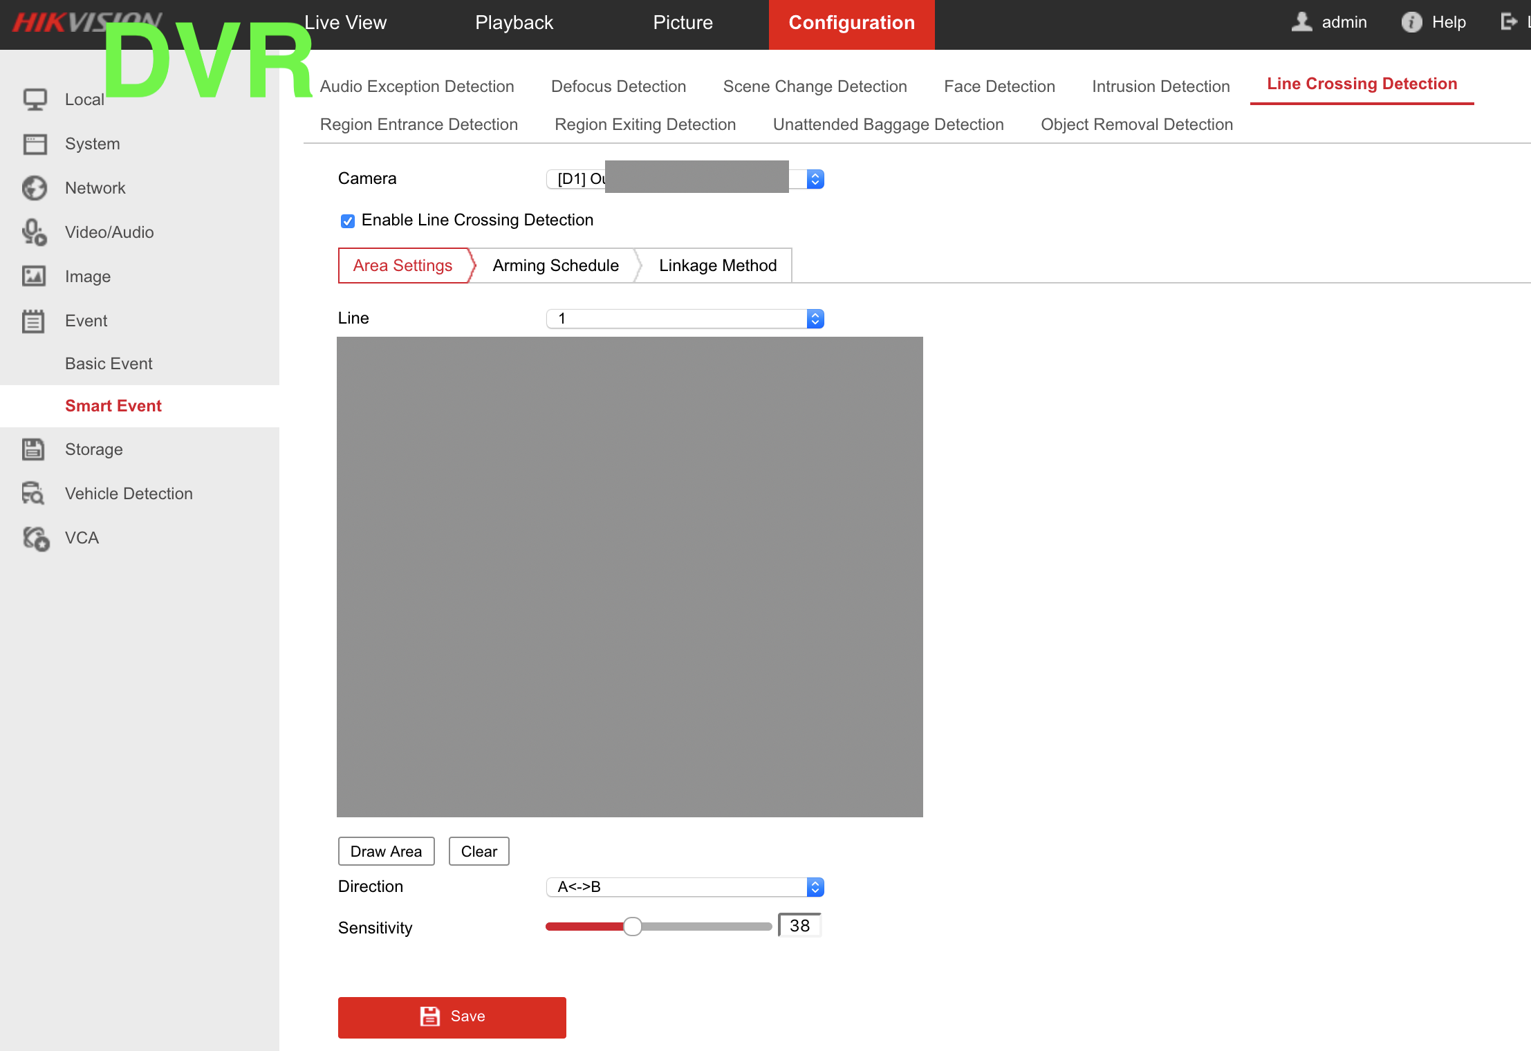Image resolution: width=1531 pixels, height=1051 pixels.
Task: Click the Sensitivity value field showing 38
Action: [x=799, y=926]
